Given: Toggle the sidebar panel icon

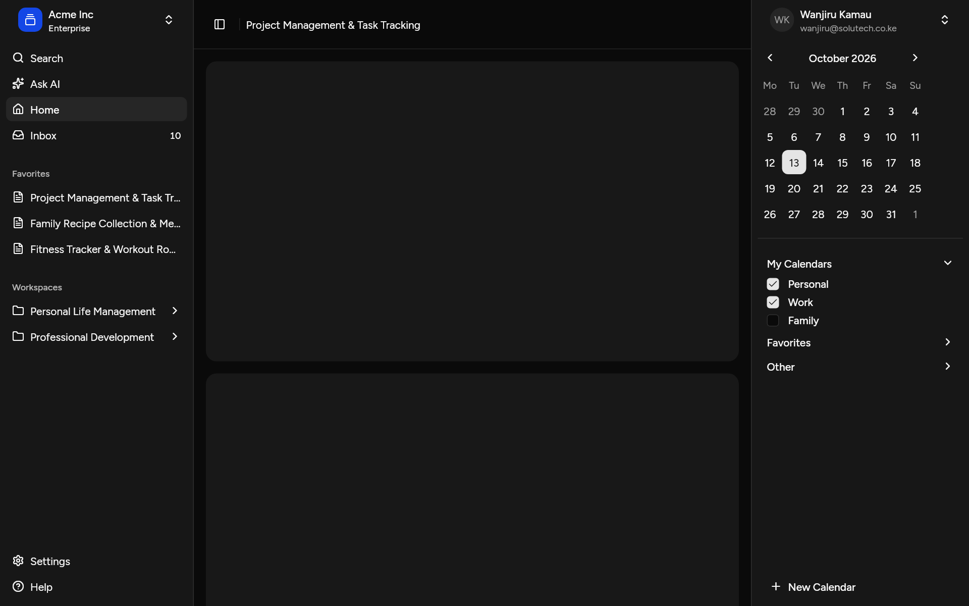Looking at the screenshot, I should point(220,24).
